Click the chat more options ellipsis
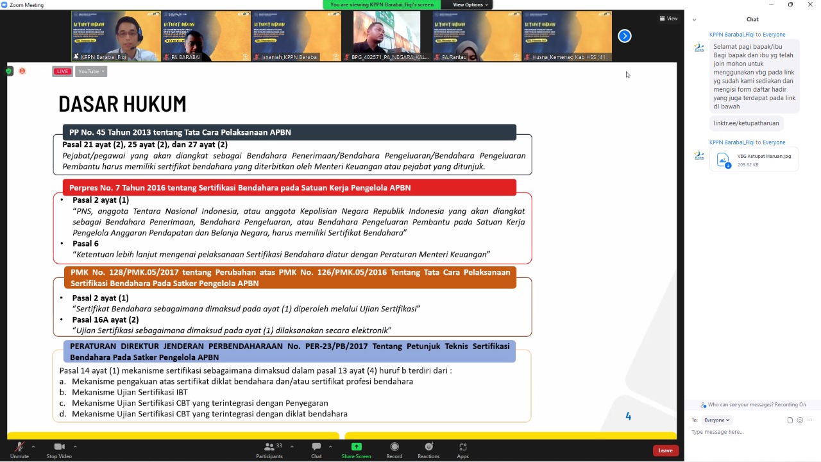Screen dimensions: 821x462 810,420
